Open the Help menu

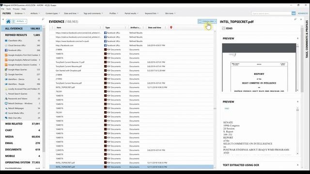coord(24,9)
